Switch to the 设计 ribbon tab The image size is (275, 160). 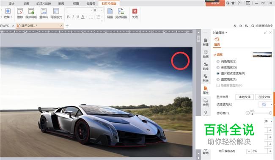click(11, 3)
